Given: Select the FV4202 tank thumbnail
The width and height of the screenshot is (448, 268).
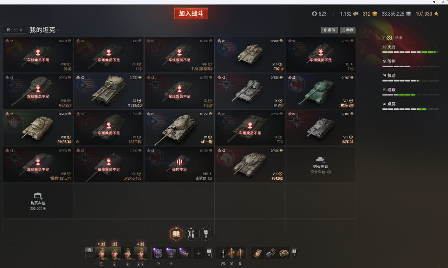Looking at the screenshot, I should click(250, 164).
